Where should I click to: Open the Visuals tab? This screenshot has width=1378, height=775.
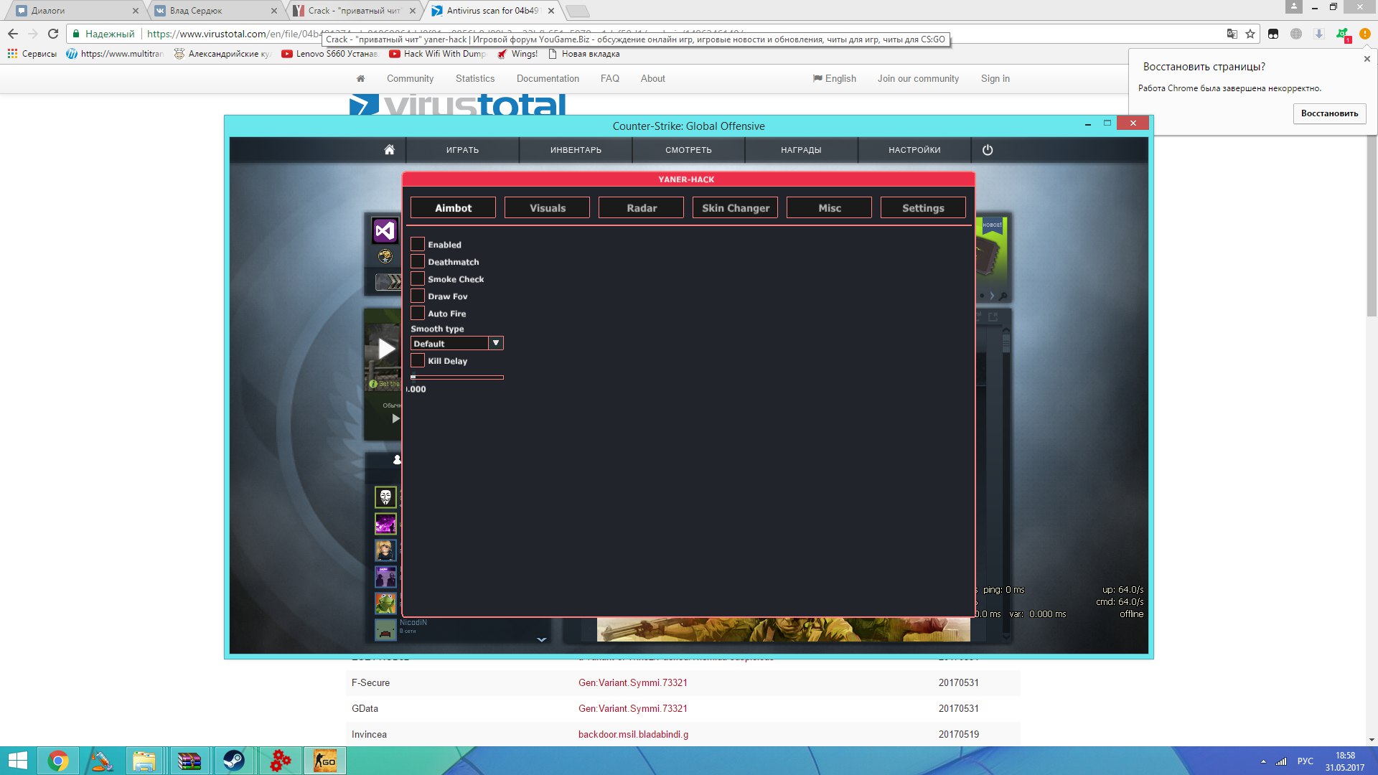(547, 208)
